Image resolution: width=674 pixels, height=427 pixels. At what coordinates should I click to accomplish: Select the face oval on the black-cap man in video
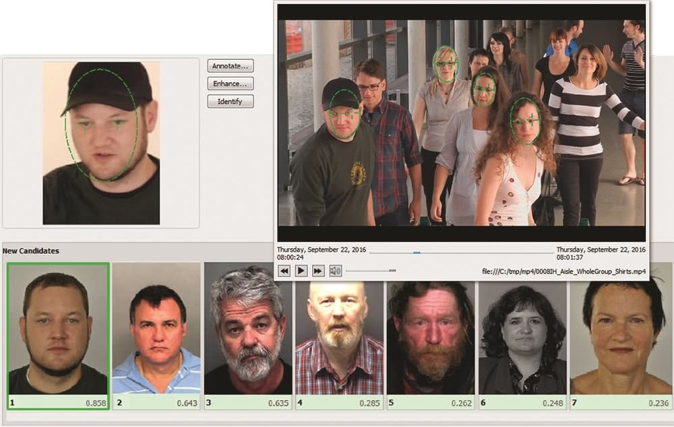344,114
